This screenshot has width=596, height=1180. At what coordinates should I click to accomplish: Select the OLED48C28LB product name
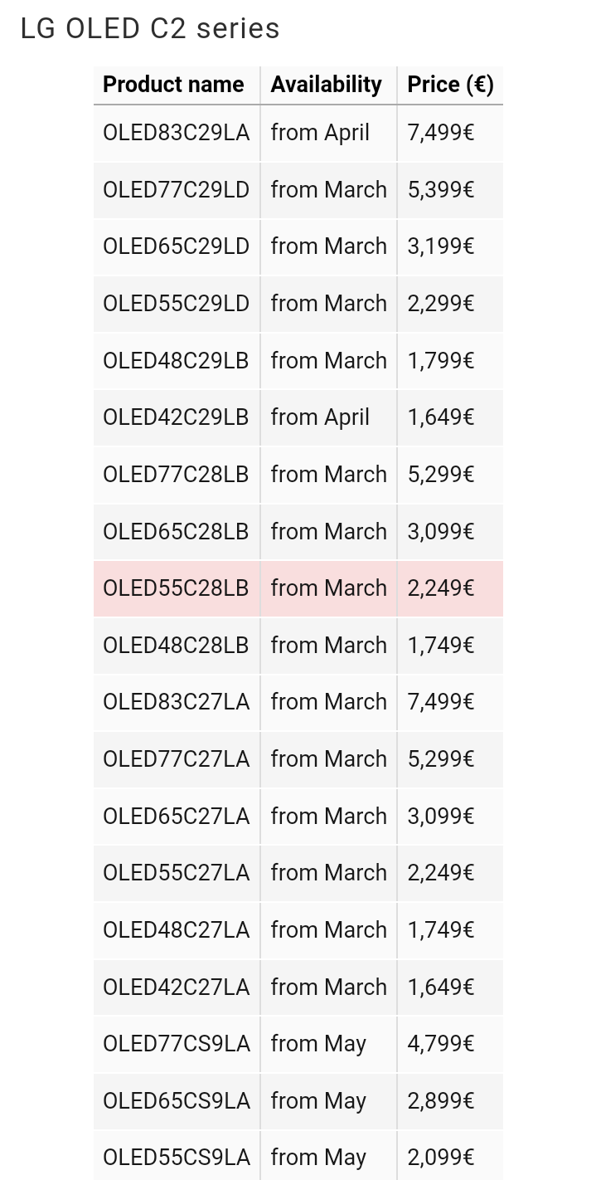[176, 646]
